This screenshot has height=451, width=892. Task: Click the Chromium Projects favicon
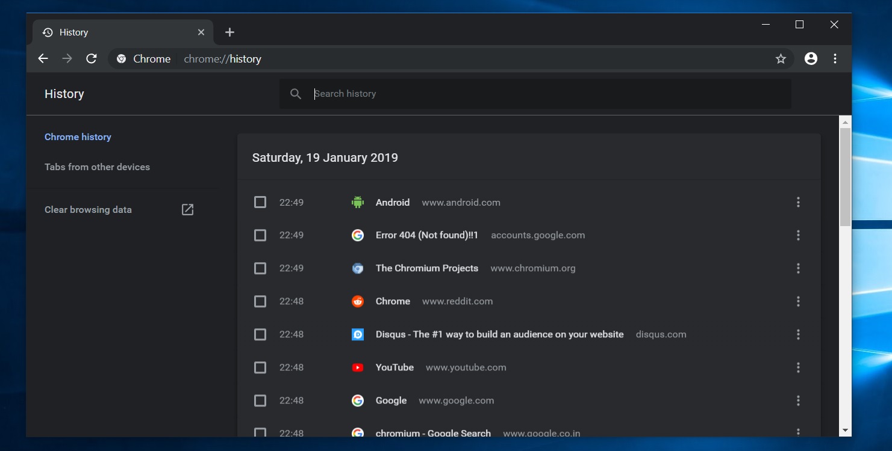pos(358,268)
